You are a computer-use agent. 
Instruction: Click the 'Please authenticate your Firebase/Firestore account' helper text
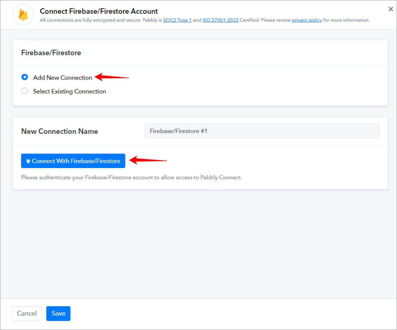tap(131, 177)
